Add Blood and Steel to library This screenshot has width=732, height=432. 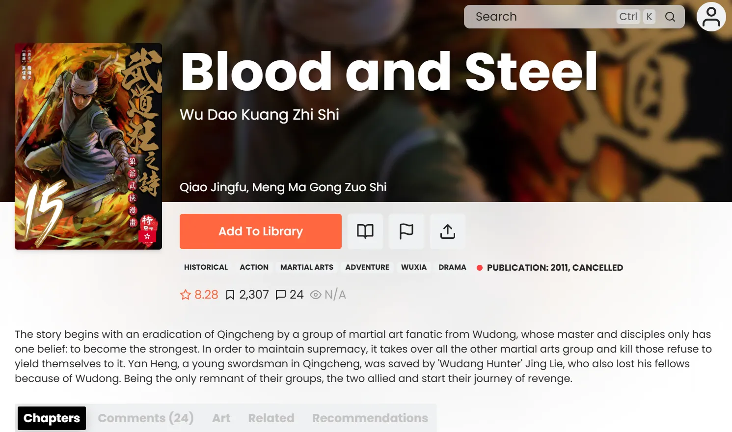[x=260, y=231]
